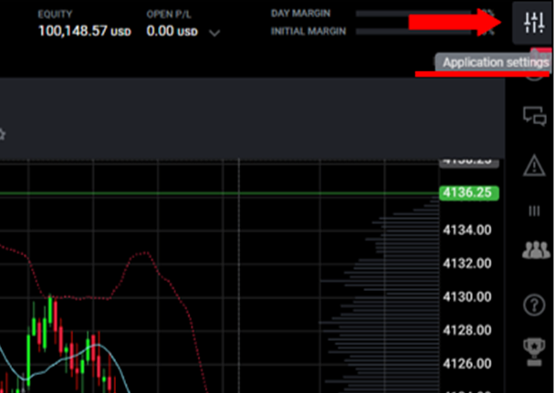Click price axis label 4130.00
This screenshot has width=555, height=393.
click(x=467, y=297)
